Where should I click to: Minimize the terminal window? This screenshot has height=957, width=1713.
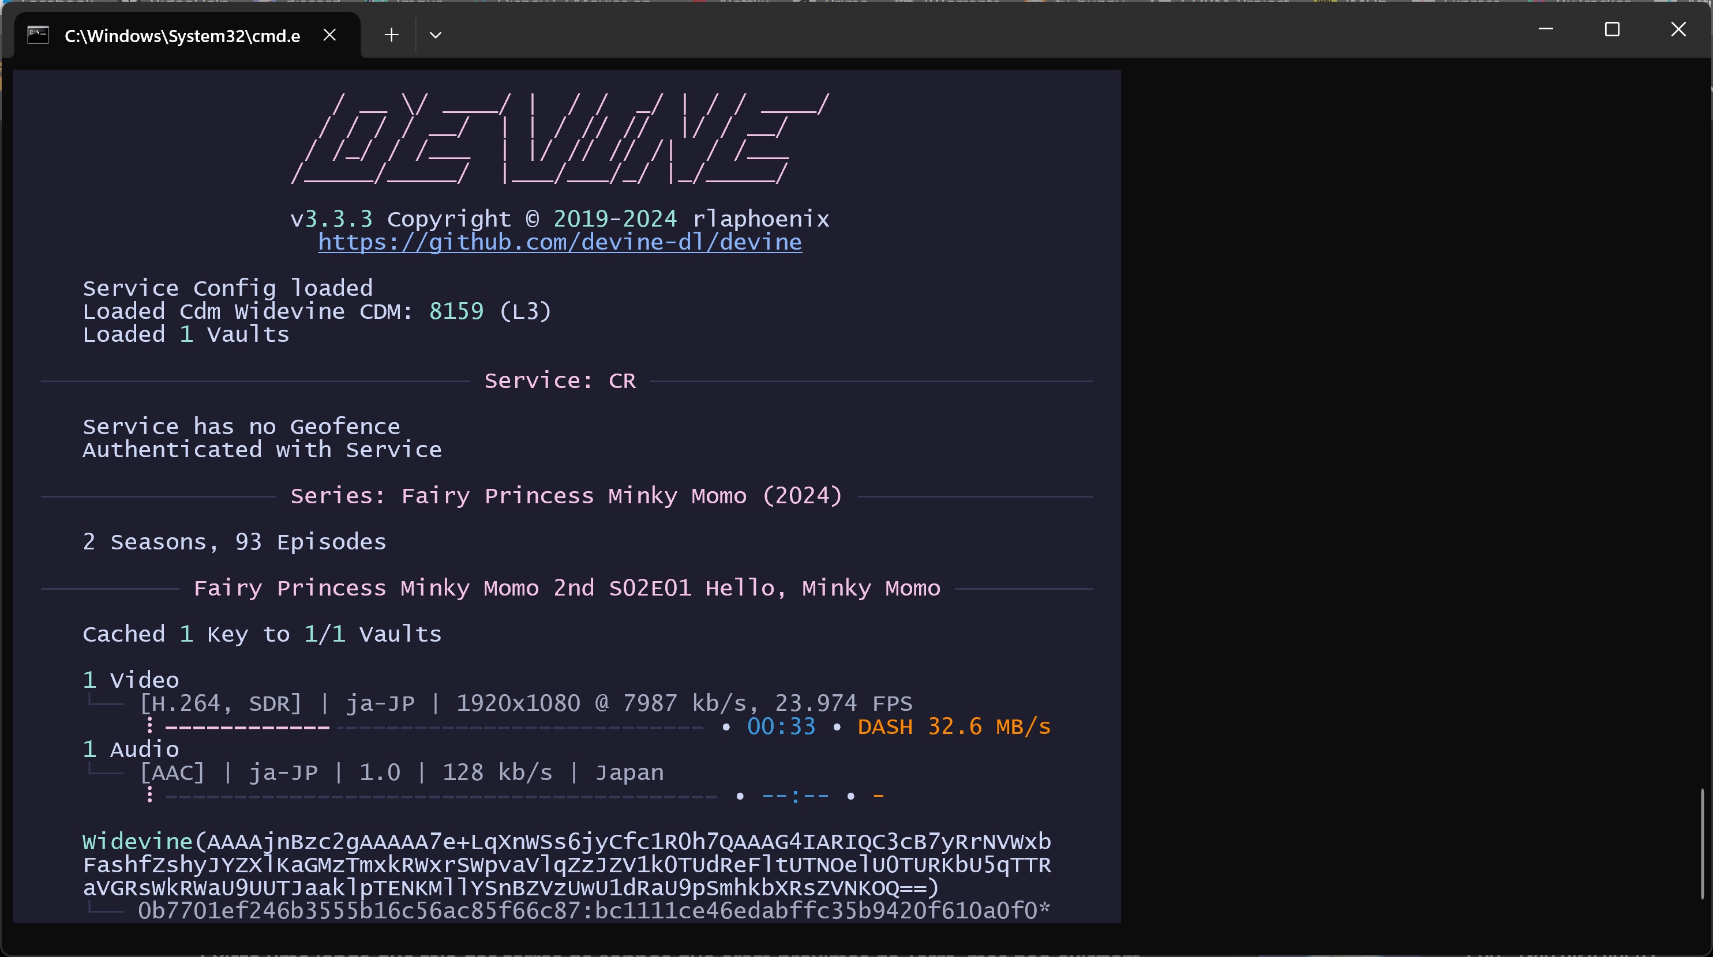1546,29
